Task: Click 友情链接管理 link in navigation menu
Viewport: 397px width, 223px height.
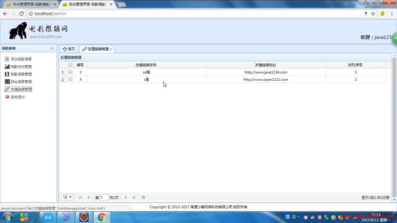Action: 21,89
